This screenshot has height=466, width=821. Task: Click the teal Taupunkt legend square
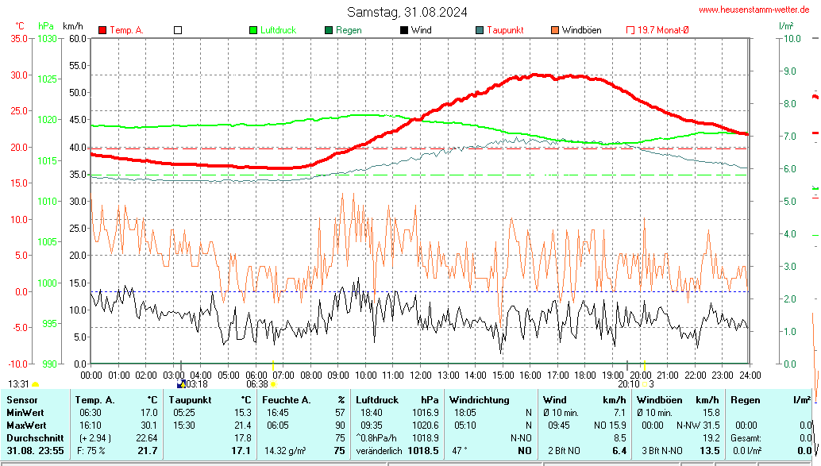(x=479, y=30)
